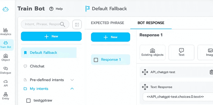Collapse the My intents folder
The width and height of the screenshot is (213, 105).
(x=72, y=89)
